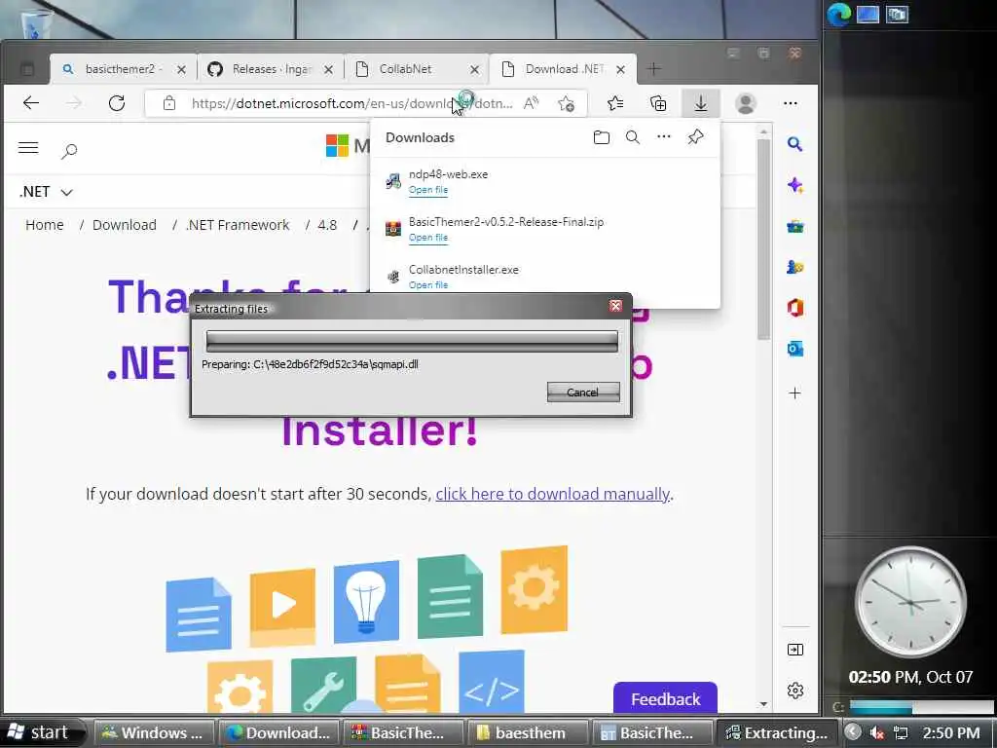The height and width of the screenshot is (748, 997).
Task: Open the Favorites list icon
Action: [615, 103]
